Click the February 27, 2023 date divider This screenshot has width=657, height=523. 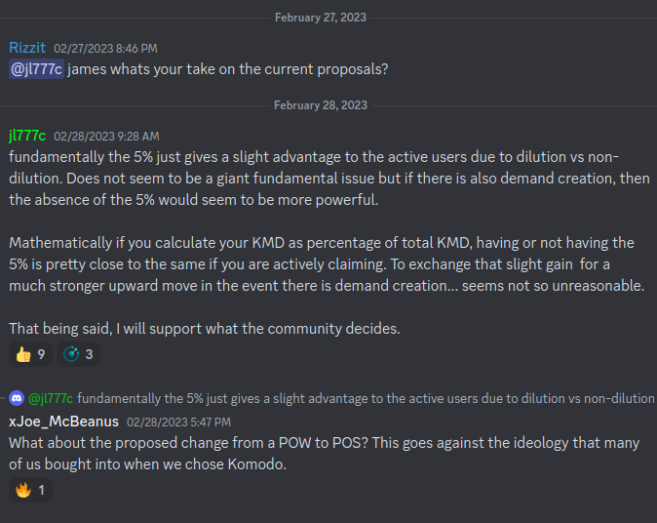321,18
